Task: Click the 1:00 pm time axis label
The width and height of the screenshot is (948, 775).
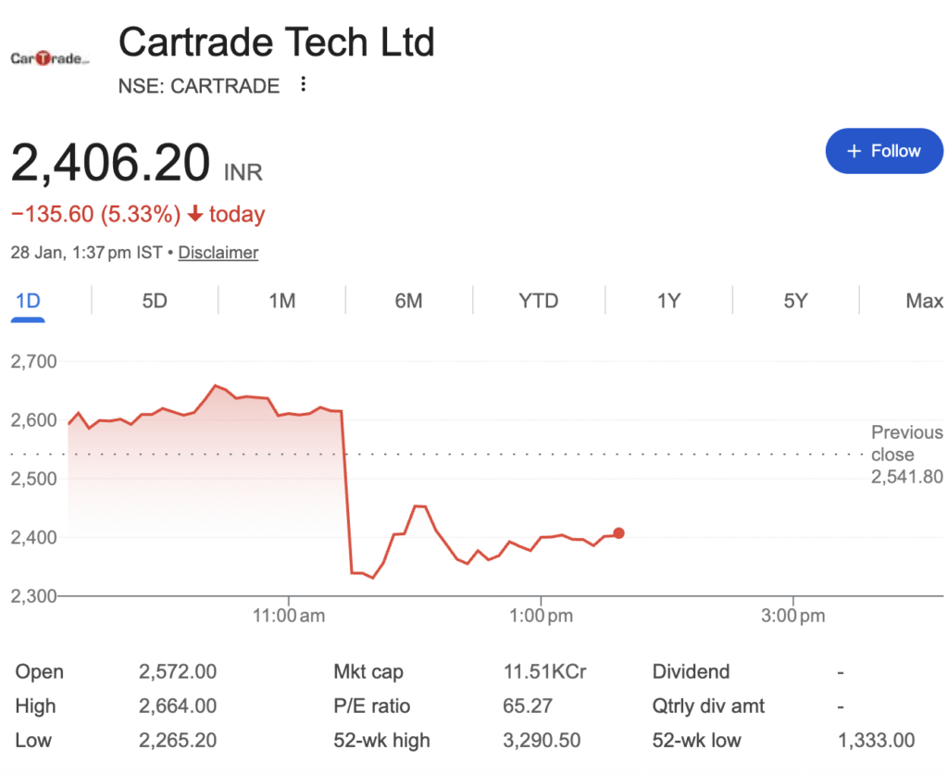Action: 542,616
